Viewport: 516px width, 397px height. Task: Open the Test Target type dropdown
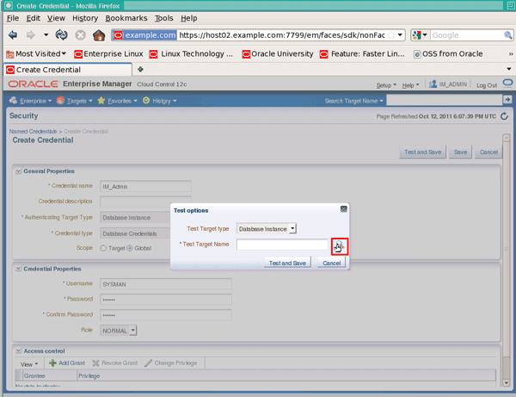tap(267, 229)
